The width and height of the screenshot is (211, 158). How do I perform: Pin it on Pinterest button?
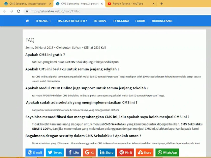pyautogui.click(x=126, y=152)
